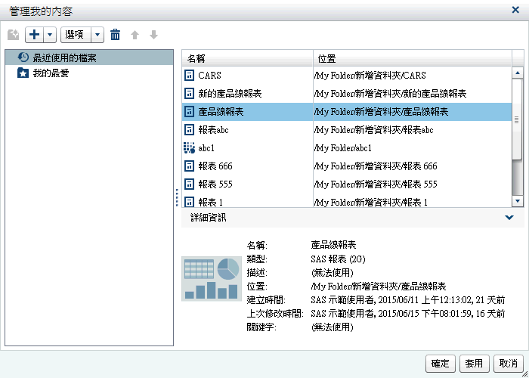Sort list by 名稱 column header
Viewport: 529px width, 378px height.
[247, 58]
